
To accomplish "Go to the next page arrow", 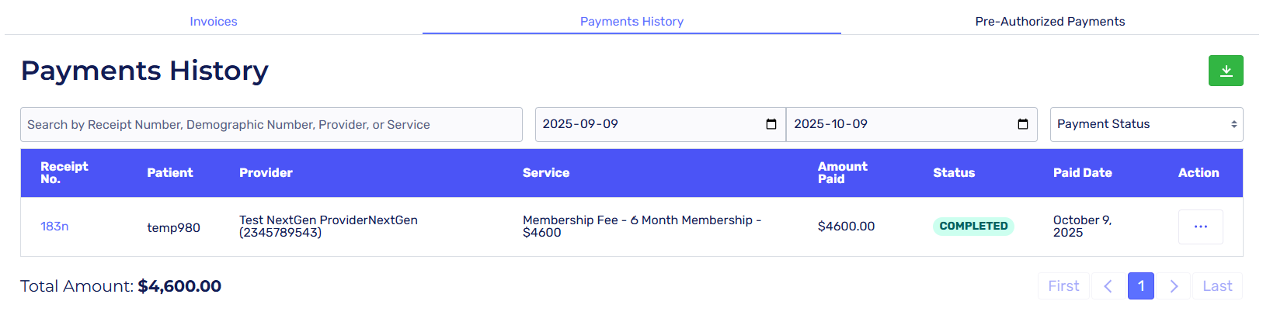I will 1174,286.
